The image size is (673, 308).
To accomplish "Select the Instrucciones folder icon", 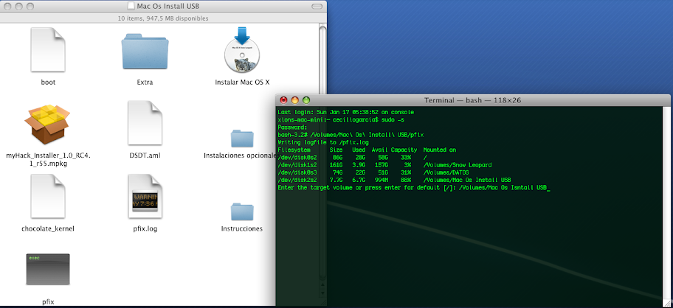I will (x=242, y=211).
